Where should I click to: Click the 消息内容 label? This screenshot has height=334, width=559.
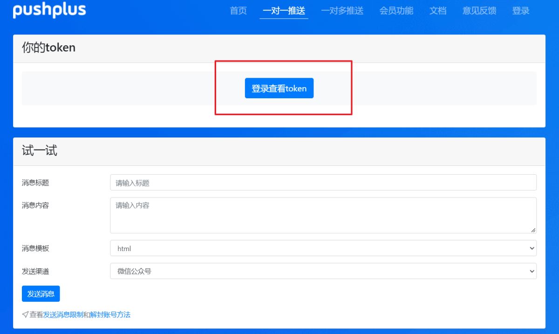coord(35,205)
